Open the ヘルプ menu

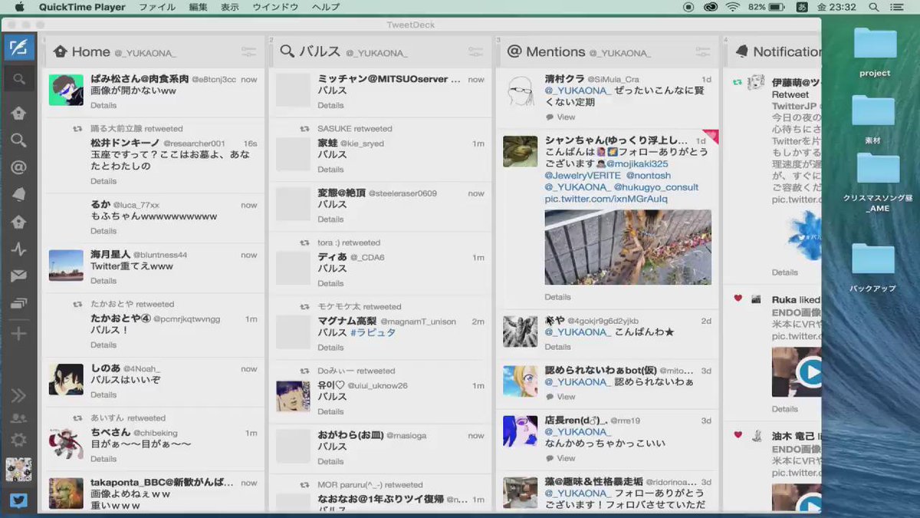point(326,7)
